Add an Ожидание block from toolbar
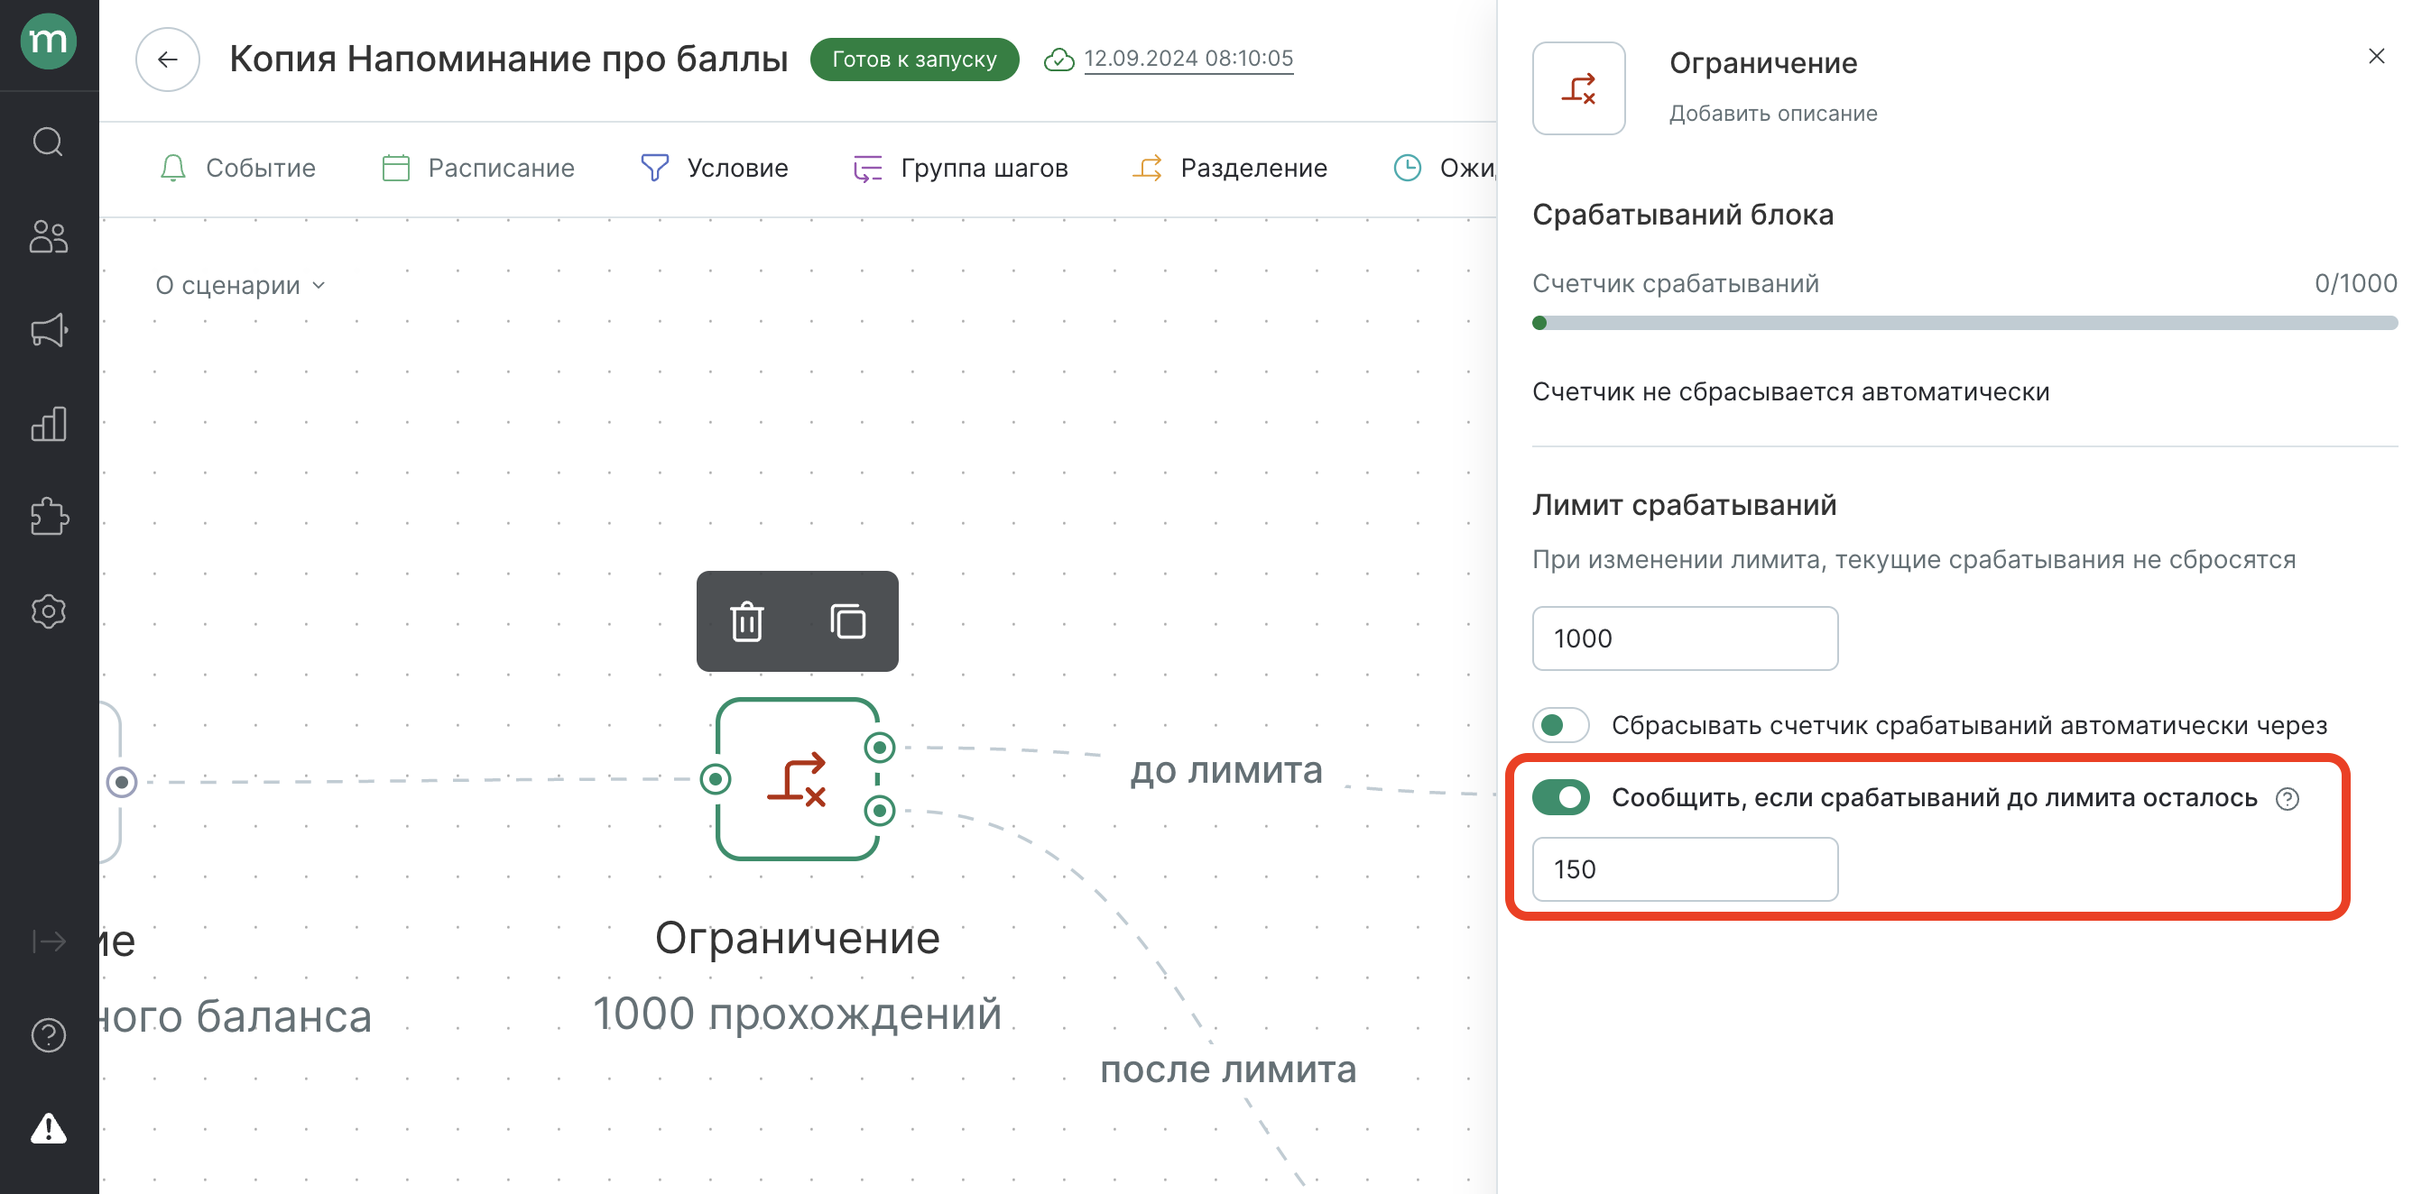This screenshot has height=1194, width=2431. pyautogui.click(x=1444, y=168)
